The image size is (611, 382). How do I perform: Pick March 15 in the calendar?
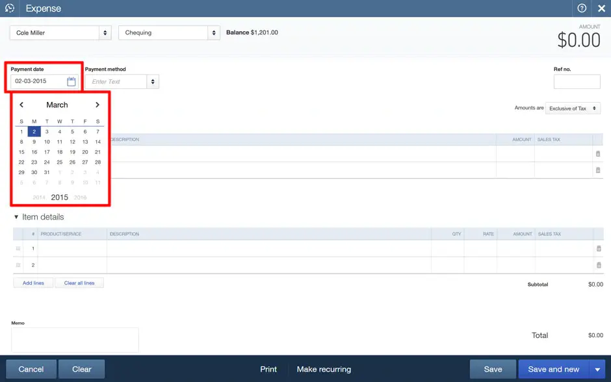(21, 152)
